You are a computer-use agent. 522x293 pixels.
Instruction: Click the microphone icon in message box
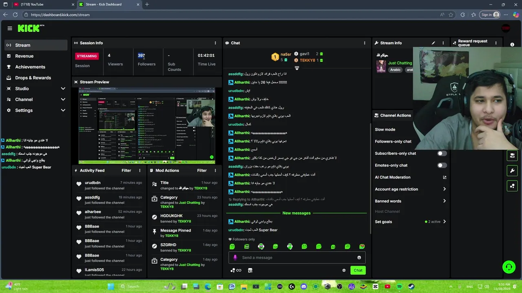pos(235,258)
